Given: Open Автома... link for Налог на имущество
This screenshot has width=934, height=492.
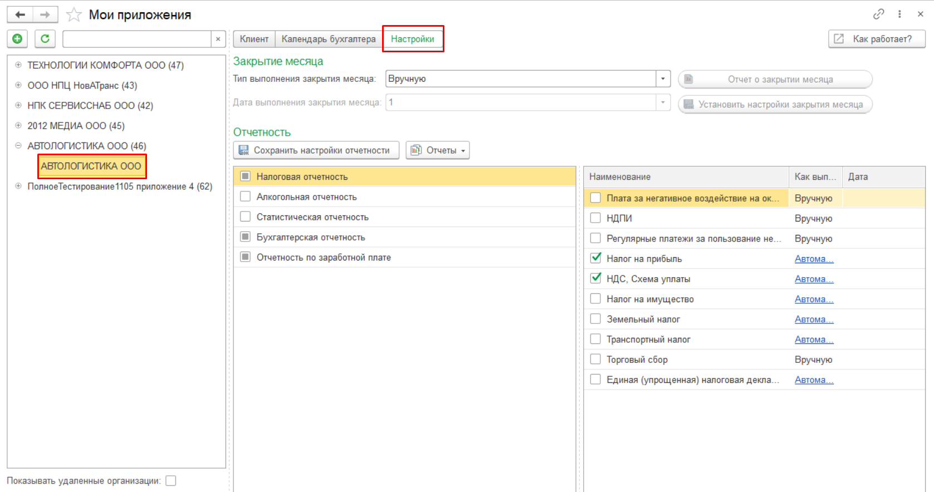Looking at the screenshot, I should point(814,299).
